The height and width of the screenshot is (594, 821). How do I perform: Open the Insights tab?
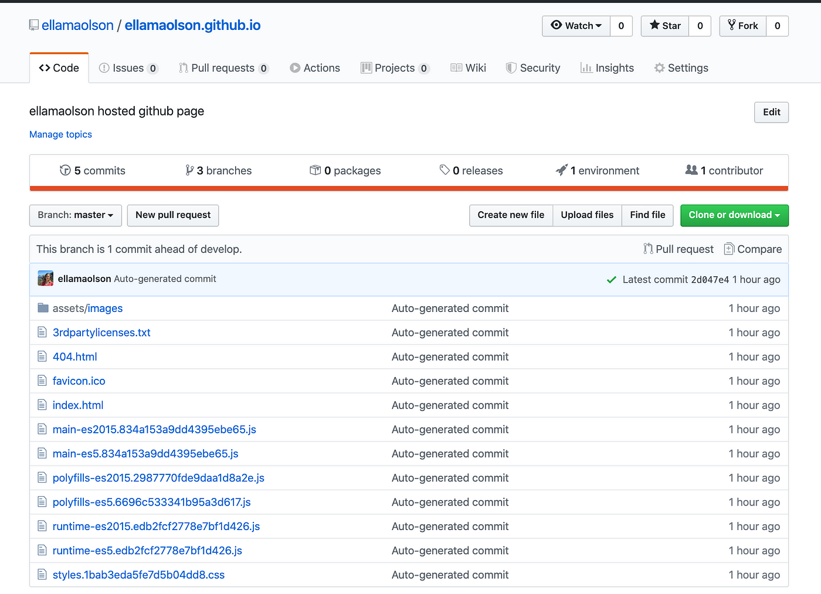607,68
